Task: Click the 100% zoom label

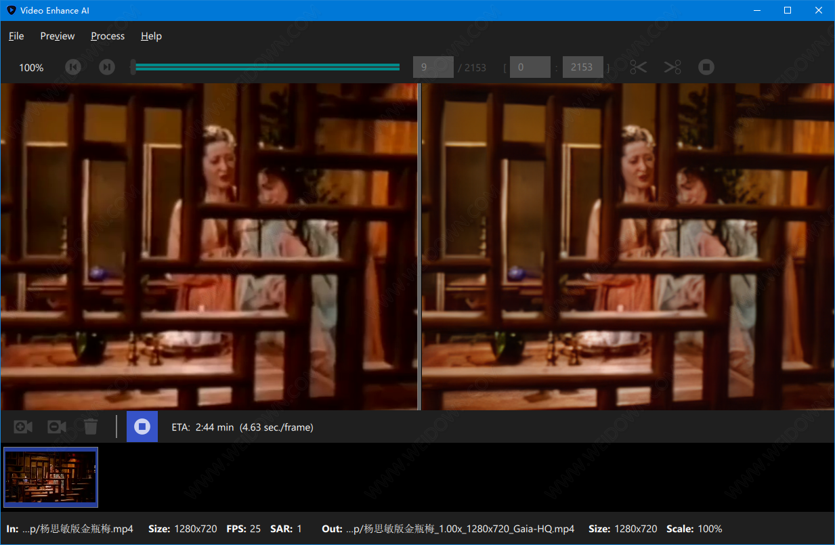Action: click(31, 68)
